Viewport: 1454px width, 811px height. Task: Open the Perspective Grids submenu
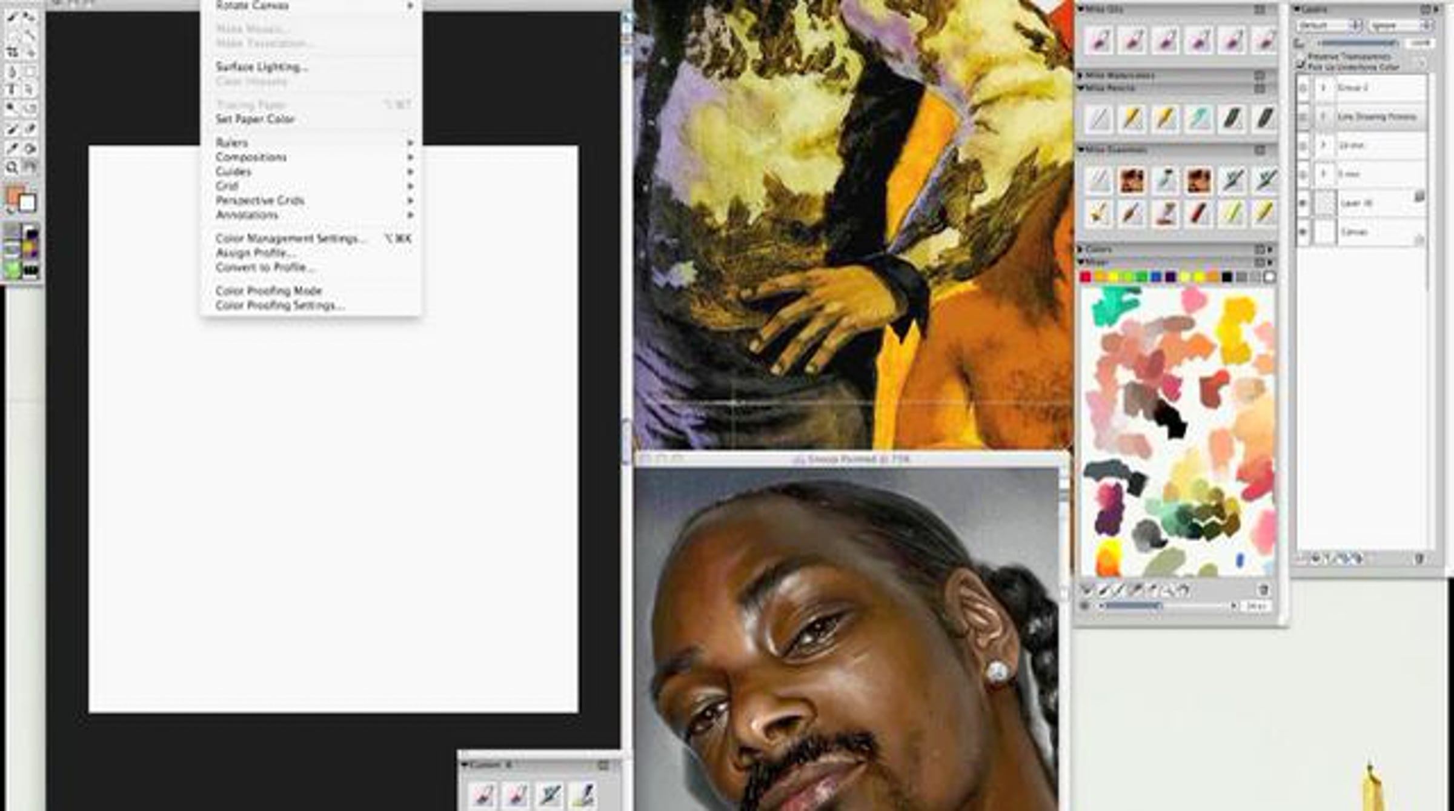click(x=260, y=200)
